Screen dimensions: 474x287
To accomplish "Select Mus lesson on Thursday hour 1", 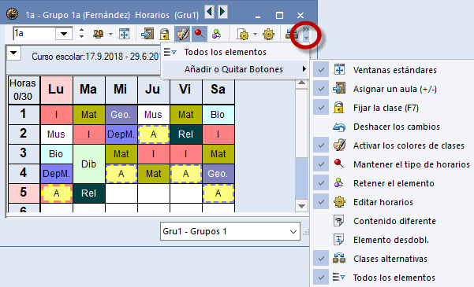I will coord(153,115).
